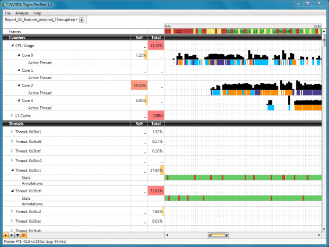Click the horizontal scrollbar right arrow
Screen dimensions: 329x247
coord(319,235)
